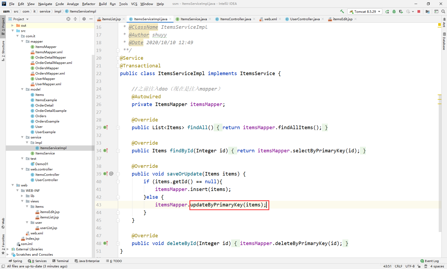This screenshot has width=447, height=269.
Task: Open UserController in project tree
Action: 47,180
